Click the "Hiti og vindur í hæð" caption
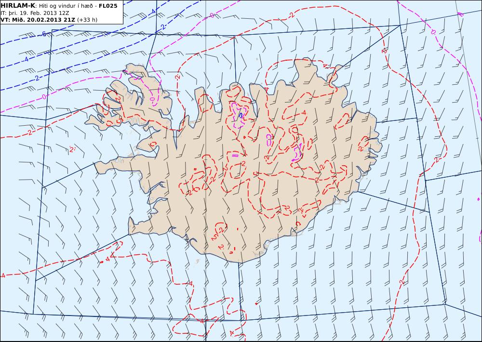482x342 pixels. coord(66,6)
